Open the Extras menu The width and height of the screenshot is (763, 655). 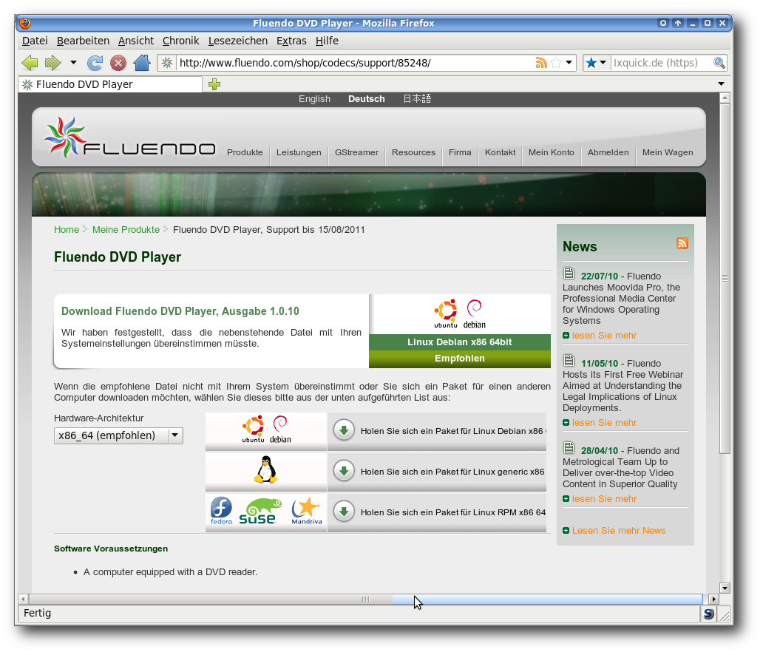(291, 41)
